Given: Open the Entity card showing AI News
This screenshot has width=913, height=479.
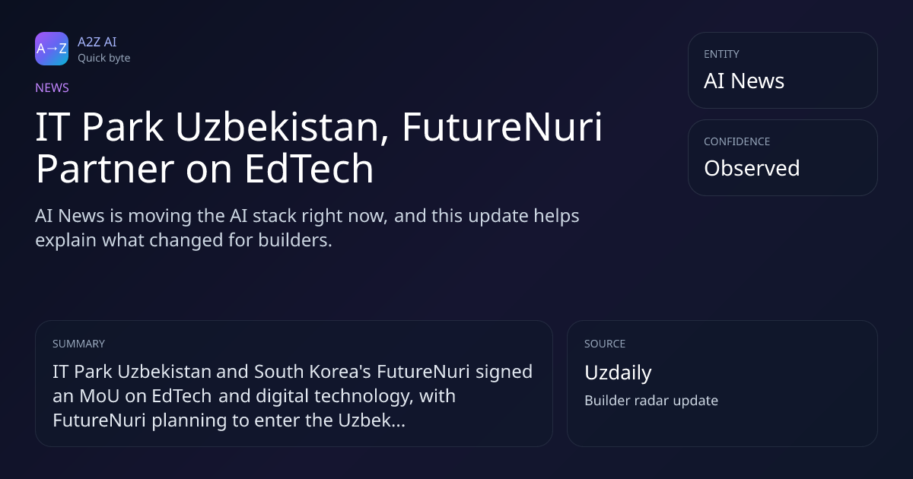Looking at the screenshot, I should click(x=782, y=70).
